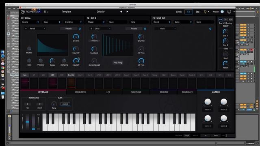Open the Poly 8 play mode selector
The height and width of the screenshot is (146, 260).
tap(187, 135)
